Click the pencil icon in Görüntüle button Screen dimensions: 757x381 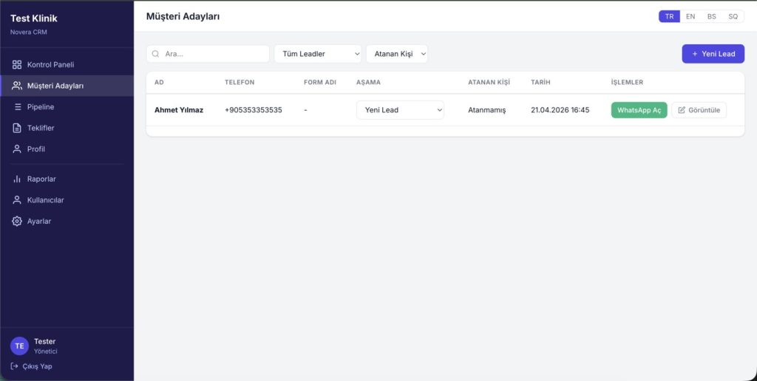pyautogui.click(x=682, y=110)
